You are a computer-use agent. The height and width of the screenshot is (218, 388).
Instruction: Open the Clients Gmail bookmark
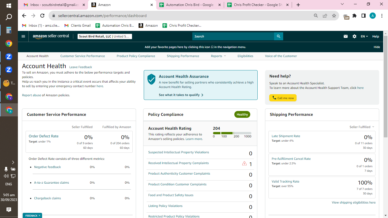click(x=78, y=26)
